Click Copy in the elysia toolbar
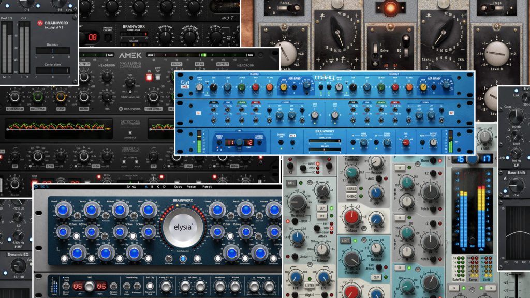 (x=178, y=186)
